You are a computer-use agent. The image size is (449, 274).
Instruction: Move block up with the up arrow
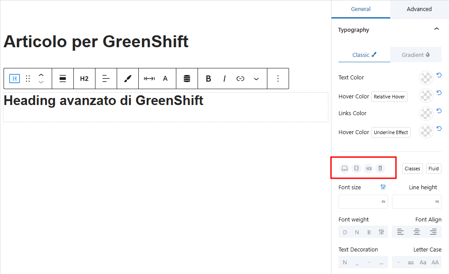41,75
